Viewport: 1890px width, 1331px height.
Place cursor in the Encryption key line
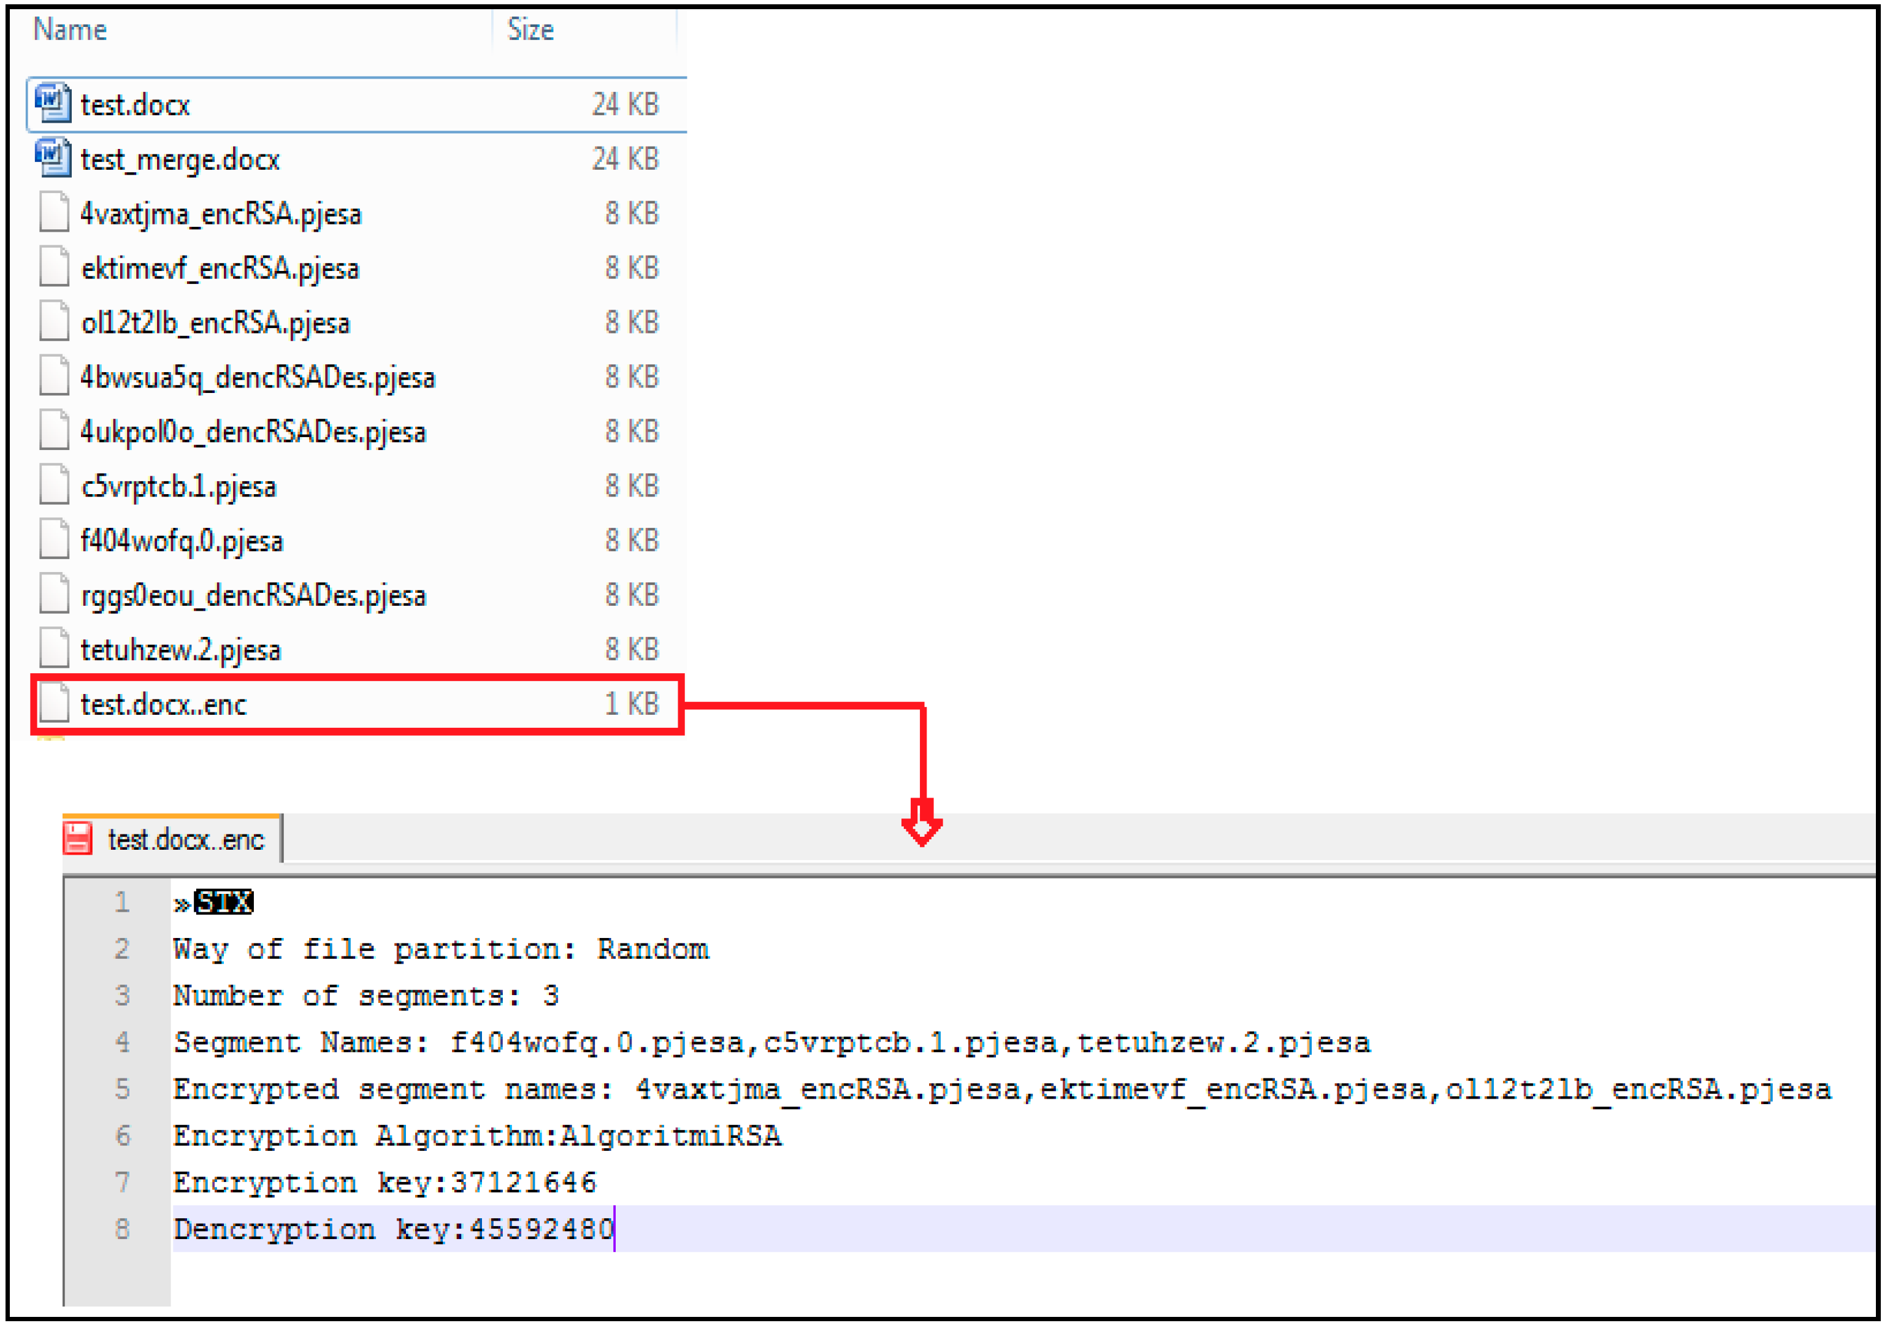pos(384,1183)
